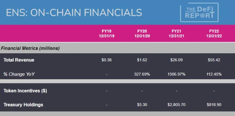Click the 112.45% YoY change cell
235x116 pixels.
214,74
